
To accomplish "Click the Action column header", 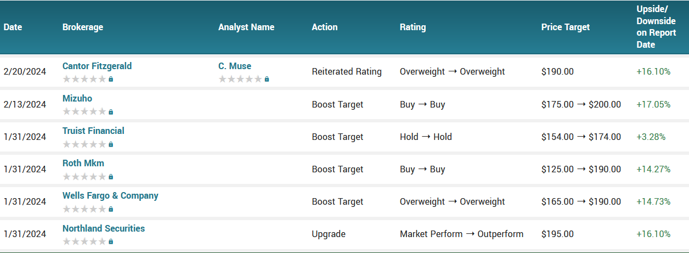I will (x=325, y=27).
